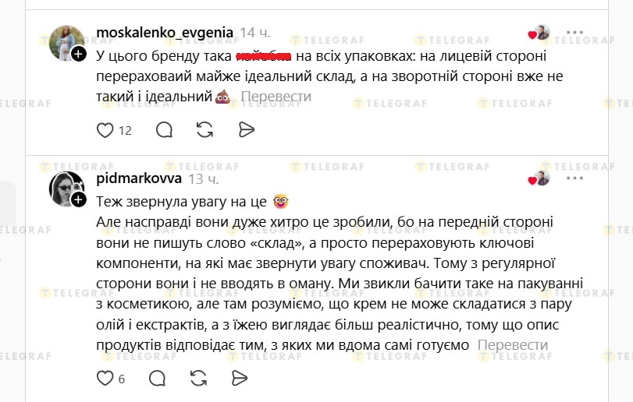Translate moskalenko_evgenia's comment with Перевести
Image resolution: width=633 pixels, height=402 pixels.
[x=276, y=97]
